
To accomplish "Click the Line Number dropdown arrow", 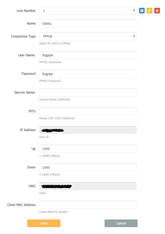I will [134, 11].
